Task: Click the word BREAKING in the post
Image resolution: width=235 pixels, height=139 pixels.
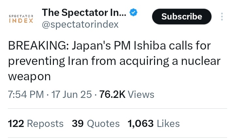Action: point(39,46)
